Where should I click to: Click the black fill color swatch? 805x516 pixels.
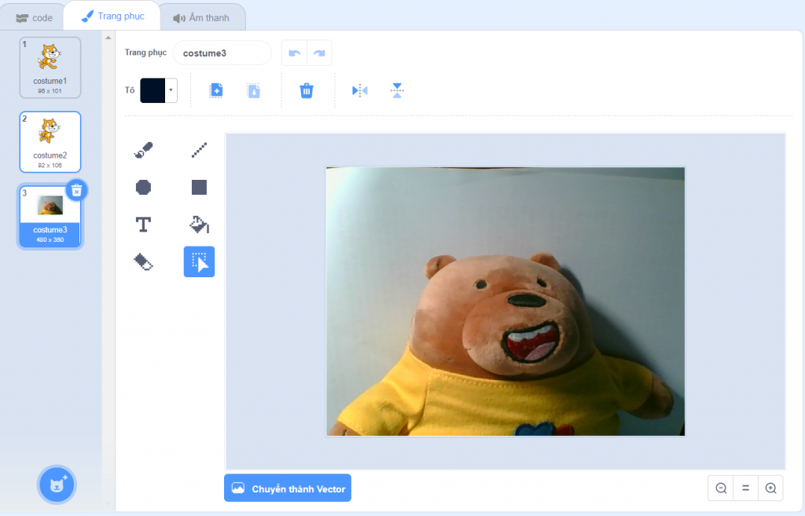point(153,91)
